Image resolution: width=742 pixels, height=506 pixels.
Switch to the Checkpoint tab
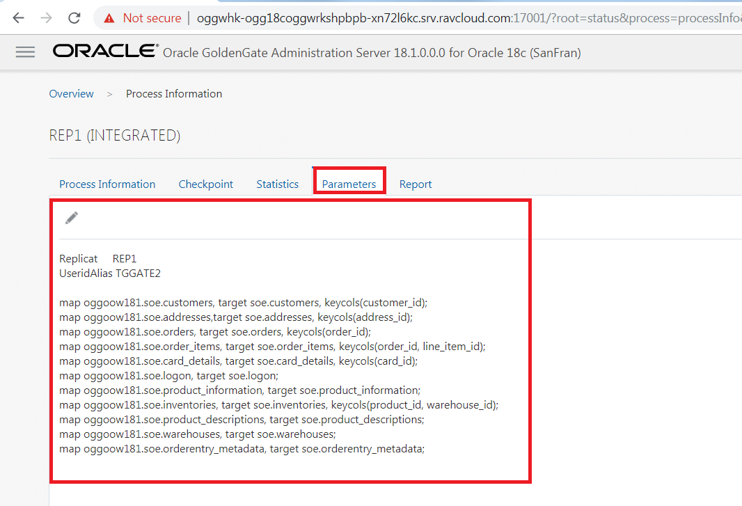pos(206,184)
